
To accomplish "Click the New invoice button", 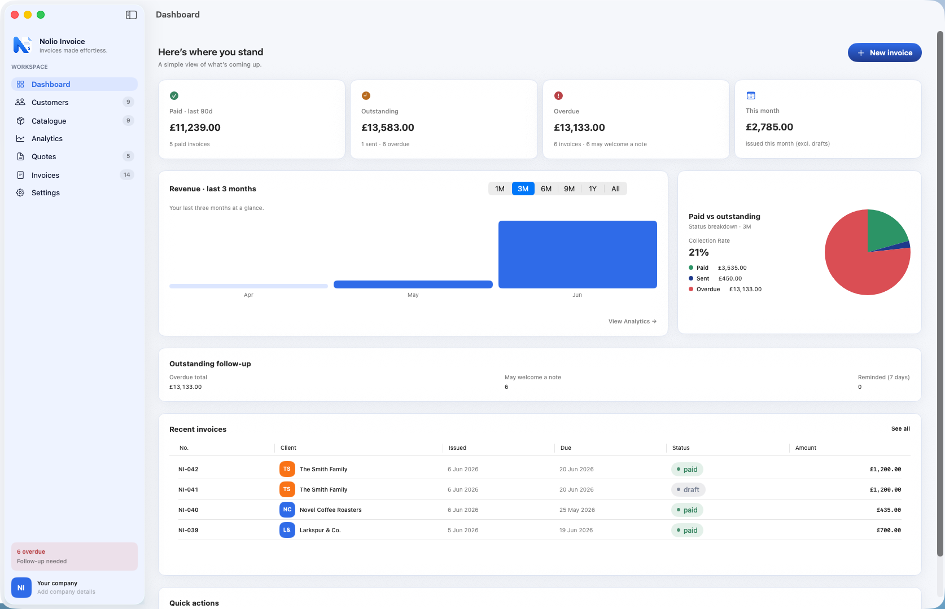I will tap(885, 52).
